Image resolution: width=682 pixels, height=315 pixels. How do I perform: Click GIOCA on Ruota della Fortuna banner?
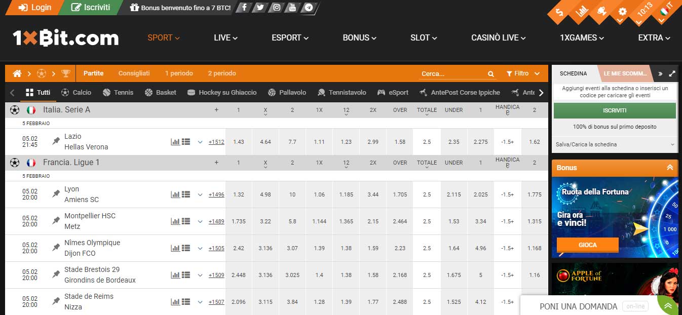[588, 245]
